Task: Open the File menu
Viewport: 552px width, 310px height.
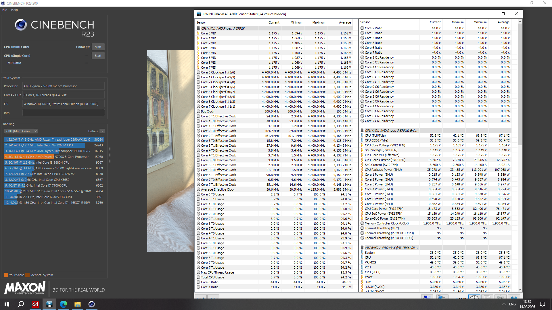Action: [x=5, y=10]
